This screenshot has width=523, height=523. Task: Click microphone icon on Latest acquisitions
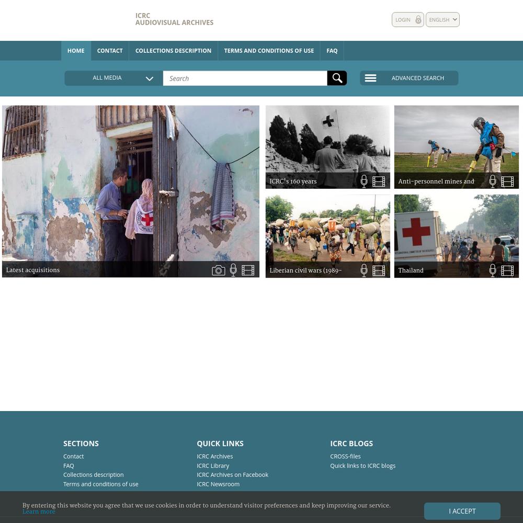[x=233, y=270]
